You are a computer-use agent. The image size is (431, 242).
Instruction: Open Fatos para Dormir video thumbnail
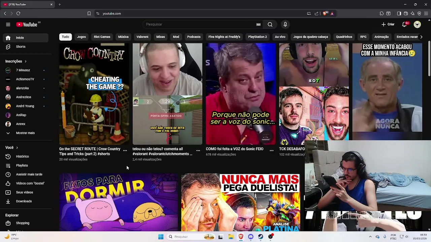(x=119, y=202)
